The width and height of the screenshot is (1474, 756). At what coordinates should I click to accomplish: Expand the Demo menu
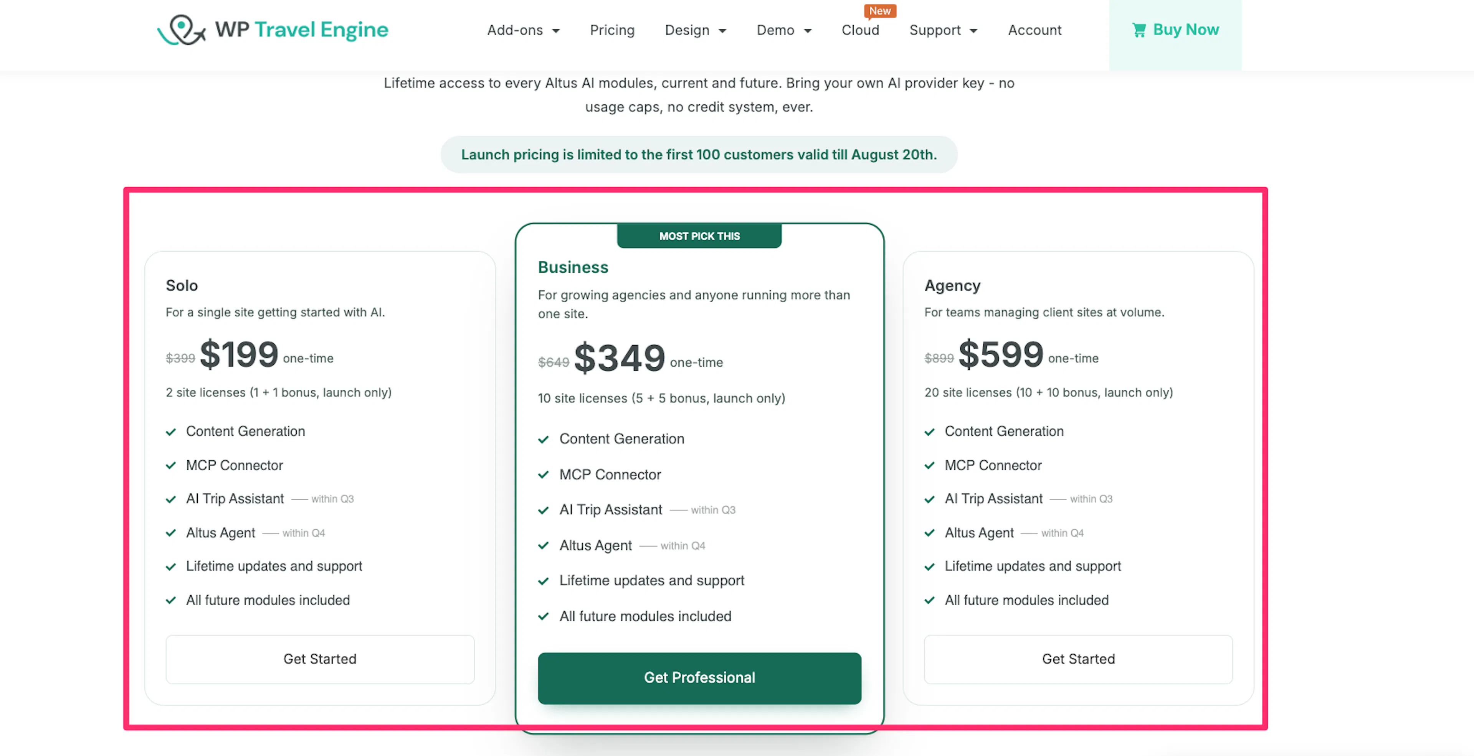coord(784,30)
